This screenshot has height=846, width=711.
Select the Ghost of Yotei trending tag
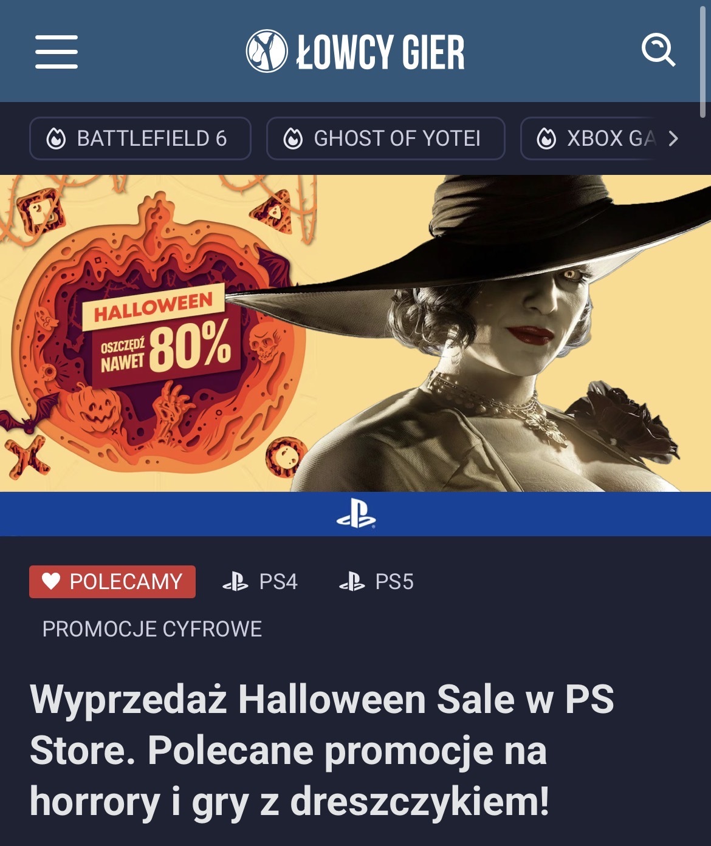pos(386,138)
